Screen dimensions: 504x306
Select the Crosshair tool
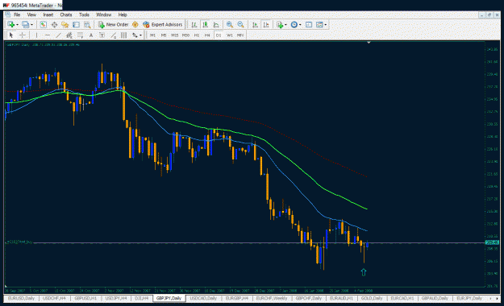(x=23, y=35)
